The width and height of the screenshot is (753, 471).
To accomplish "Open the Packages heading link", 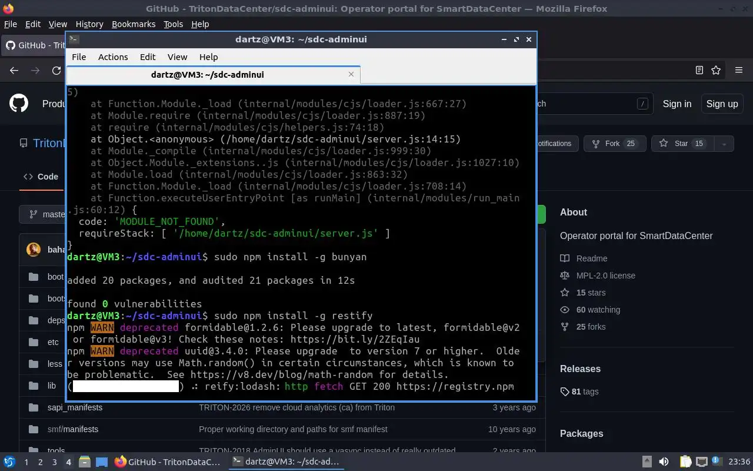I will click(581, 433).
